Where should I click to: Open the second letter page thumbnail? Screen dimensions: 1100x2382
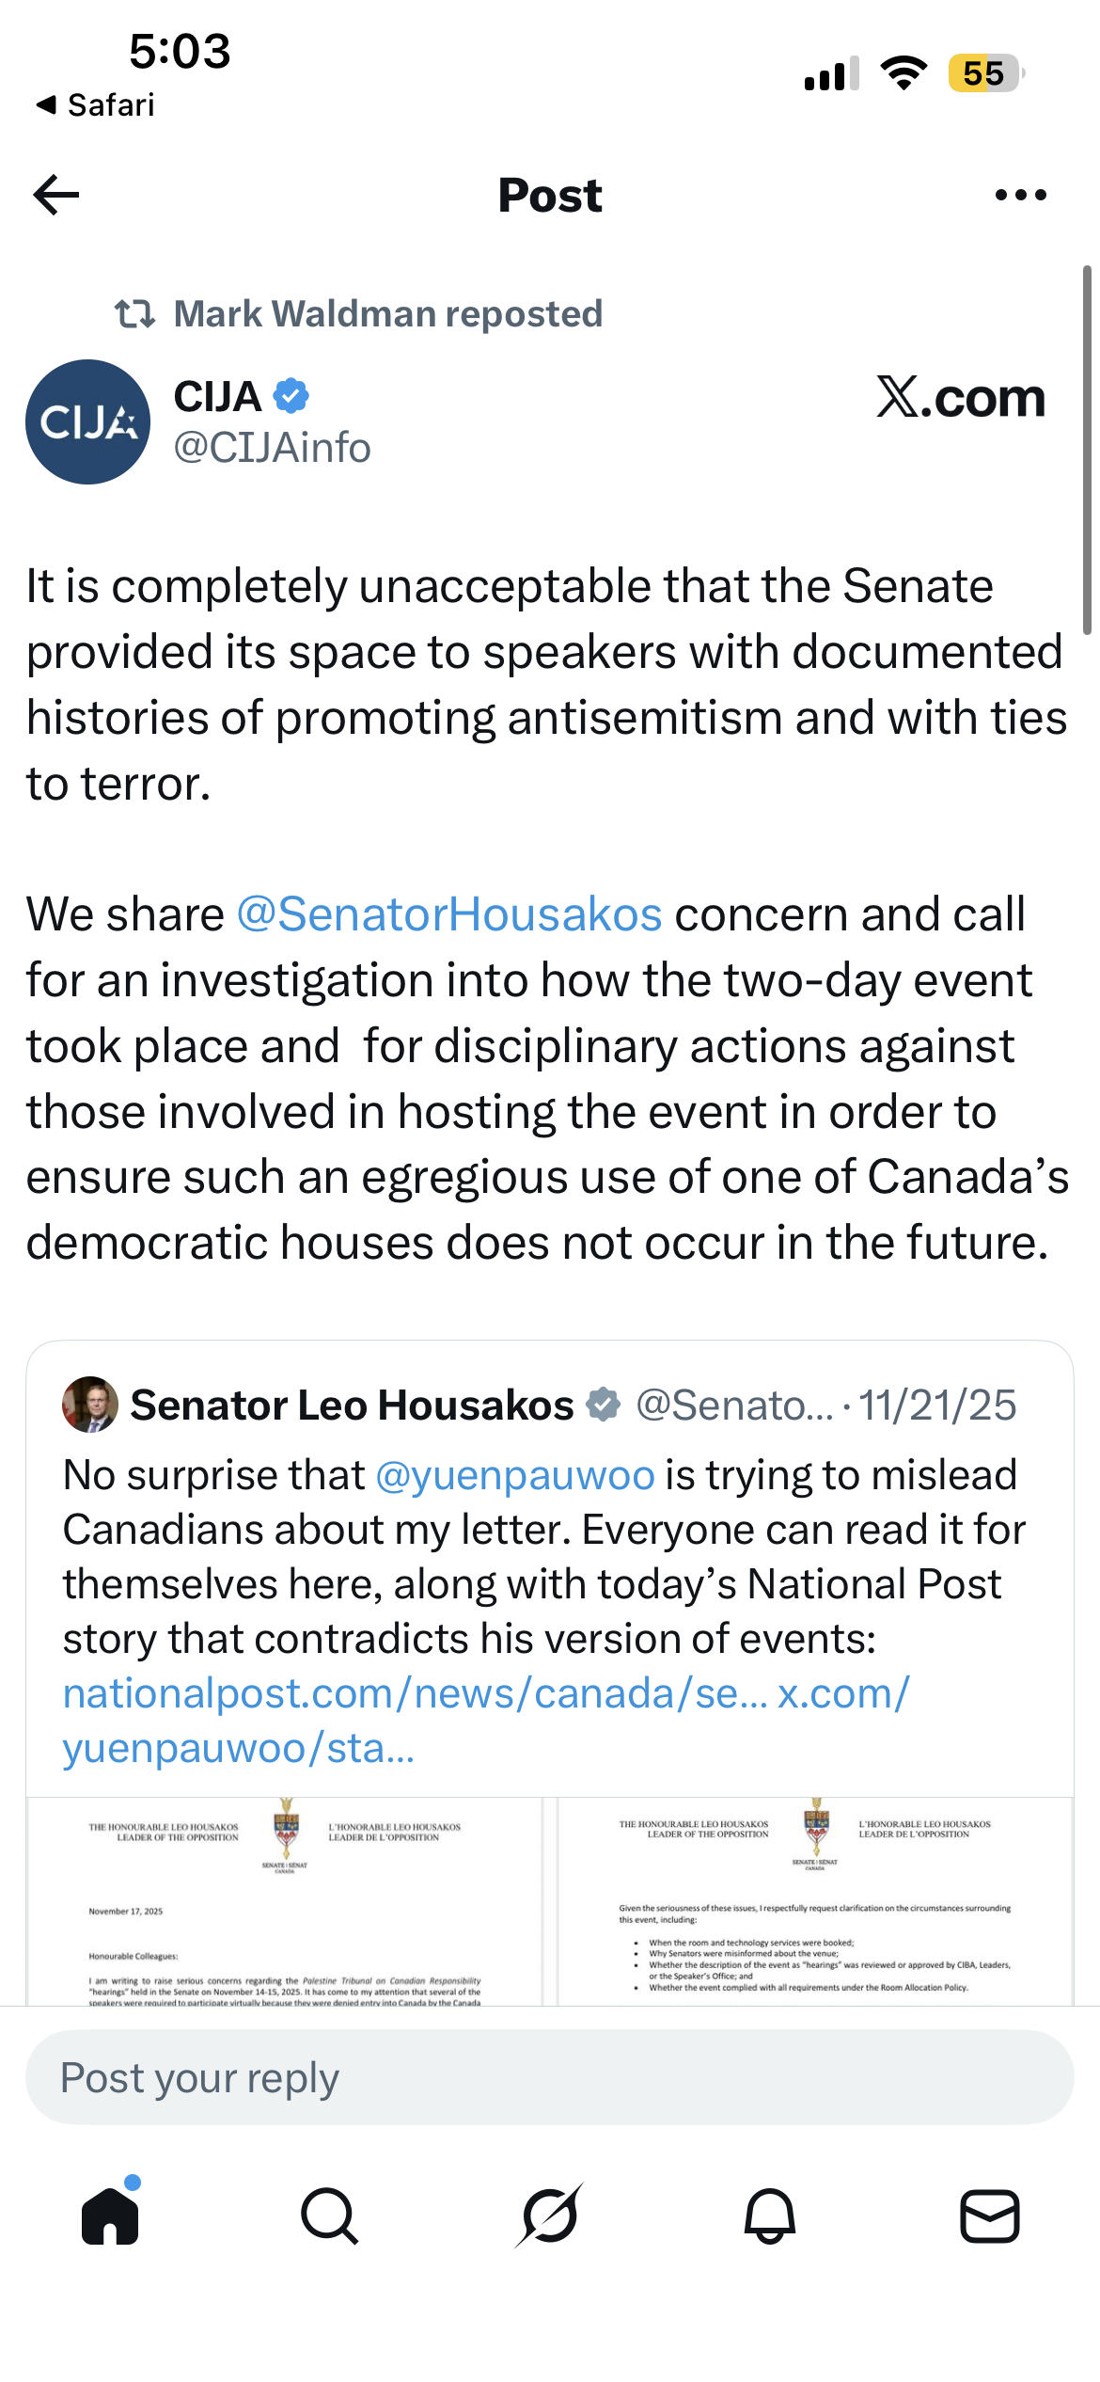pyautogui.click(x=815, y=1900)
